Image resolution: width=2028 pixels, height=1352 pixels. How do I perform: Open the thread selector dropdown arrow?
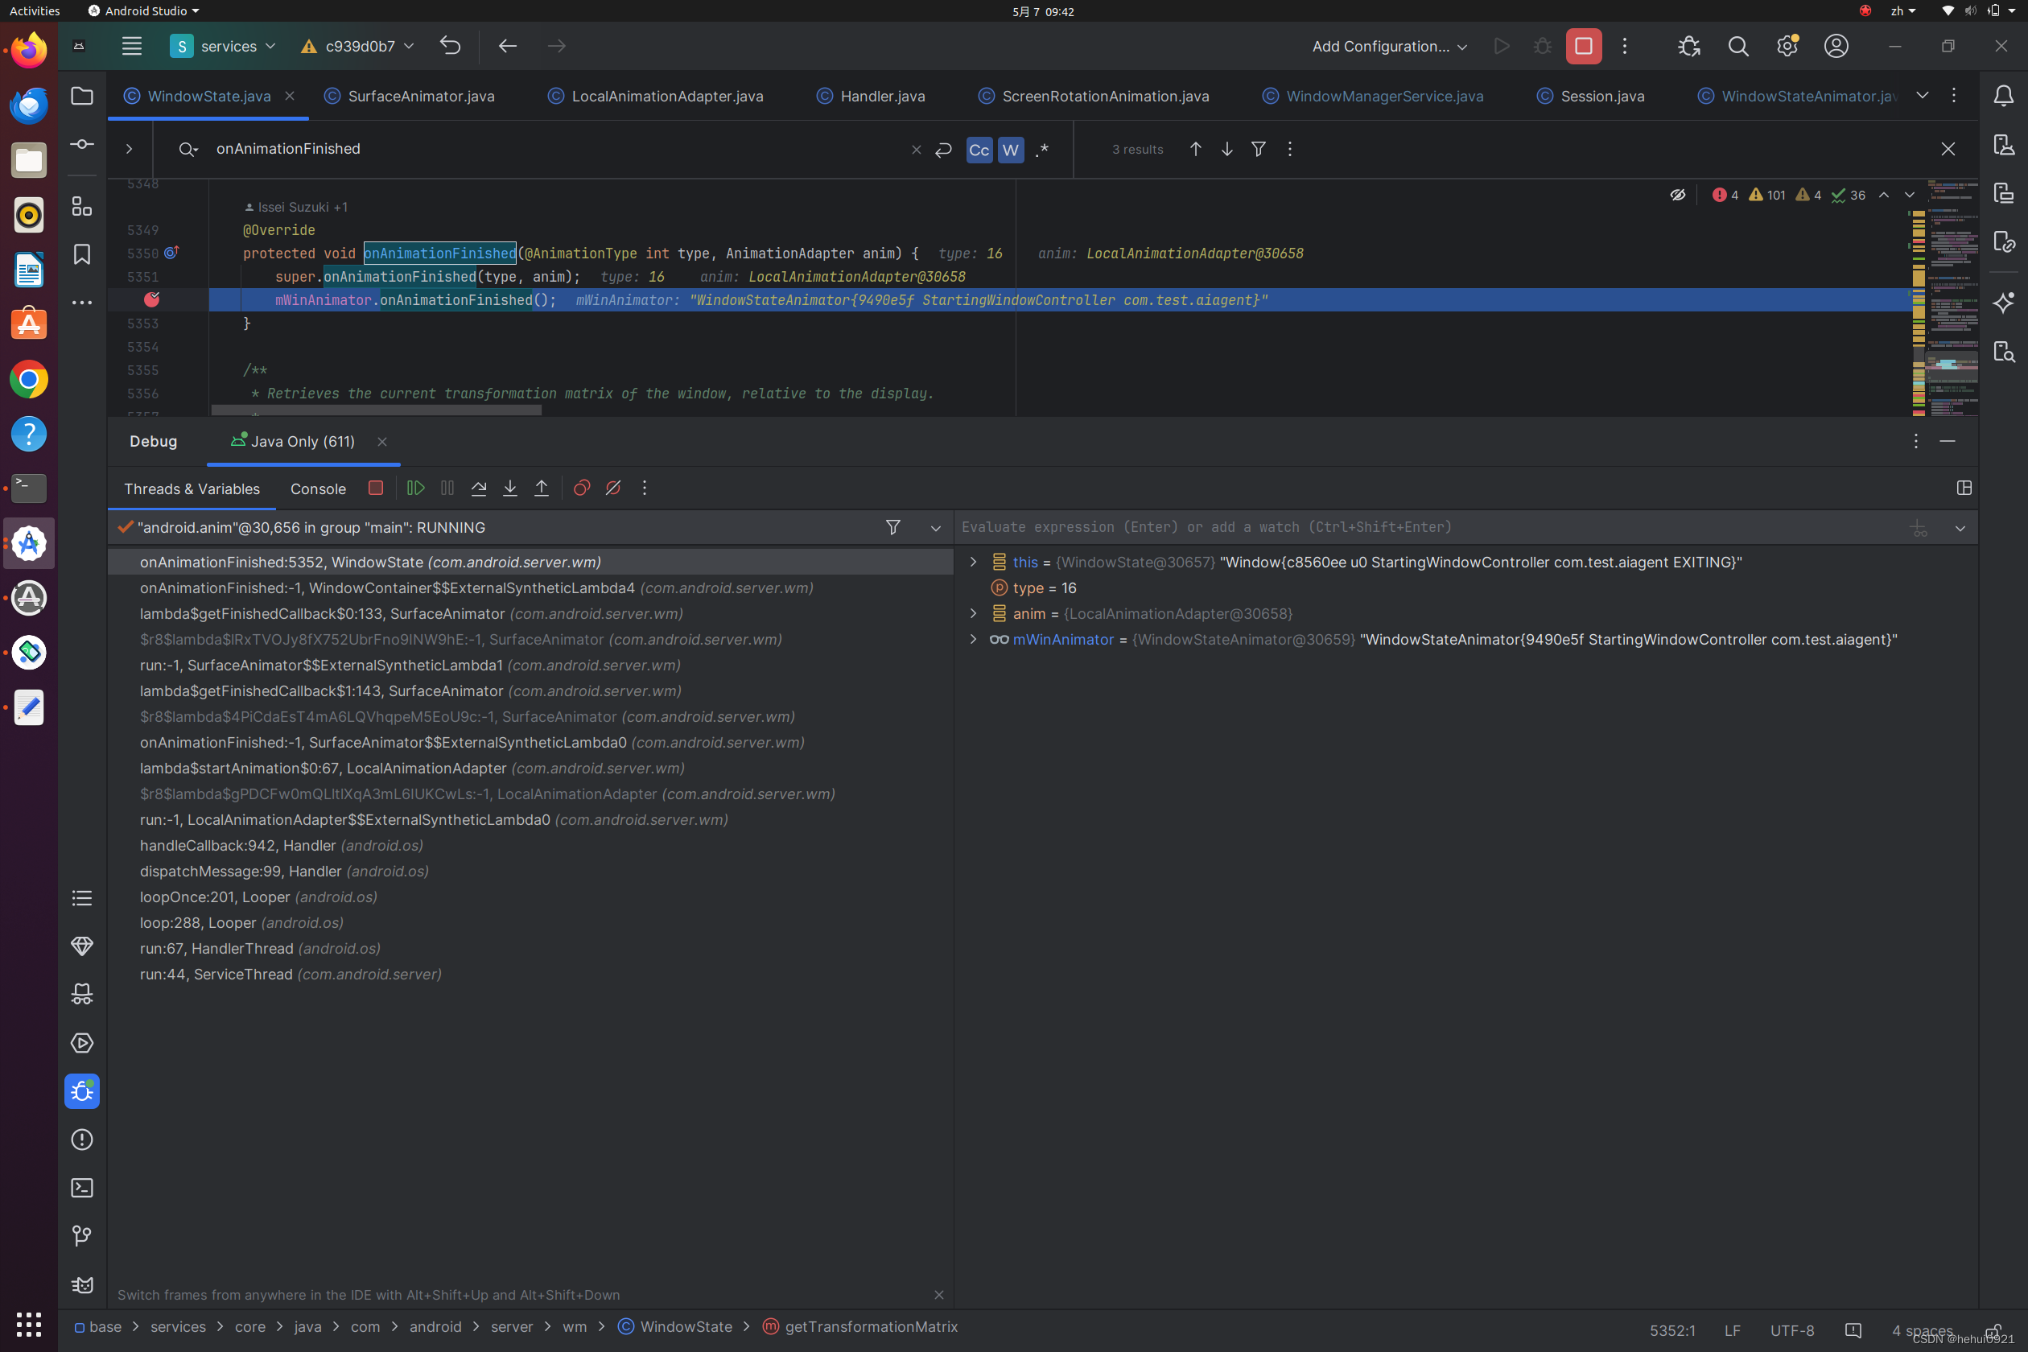[x=935, y=528]
